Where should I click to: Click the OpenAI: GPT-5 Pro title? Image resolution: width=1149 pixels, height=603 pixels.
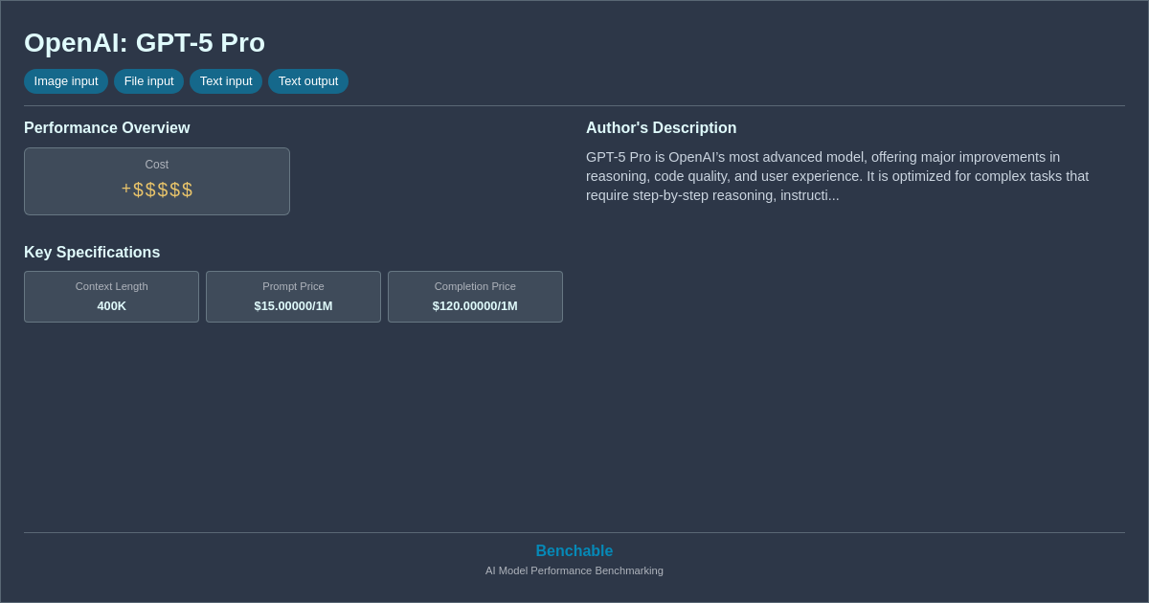click(x=145, y=43)
